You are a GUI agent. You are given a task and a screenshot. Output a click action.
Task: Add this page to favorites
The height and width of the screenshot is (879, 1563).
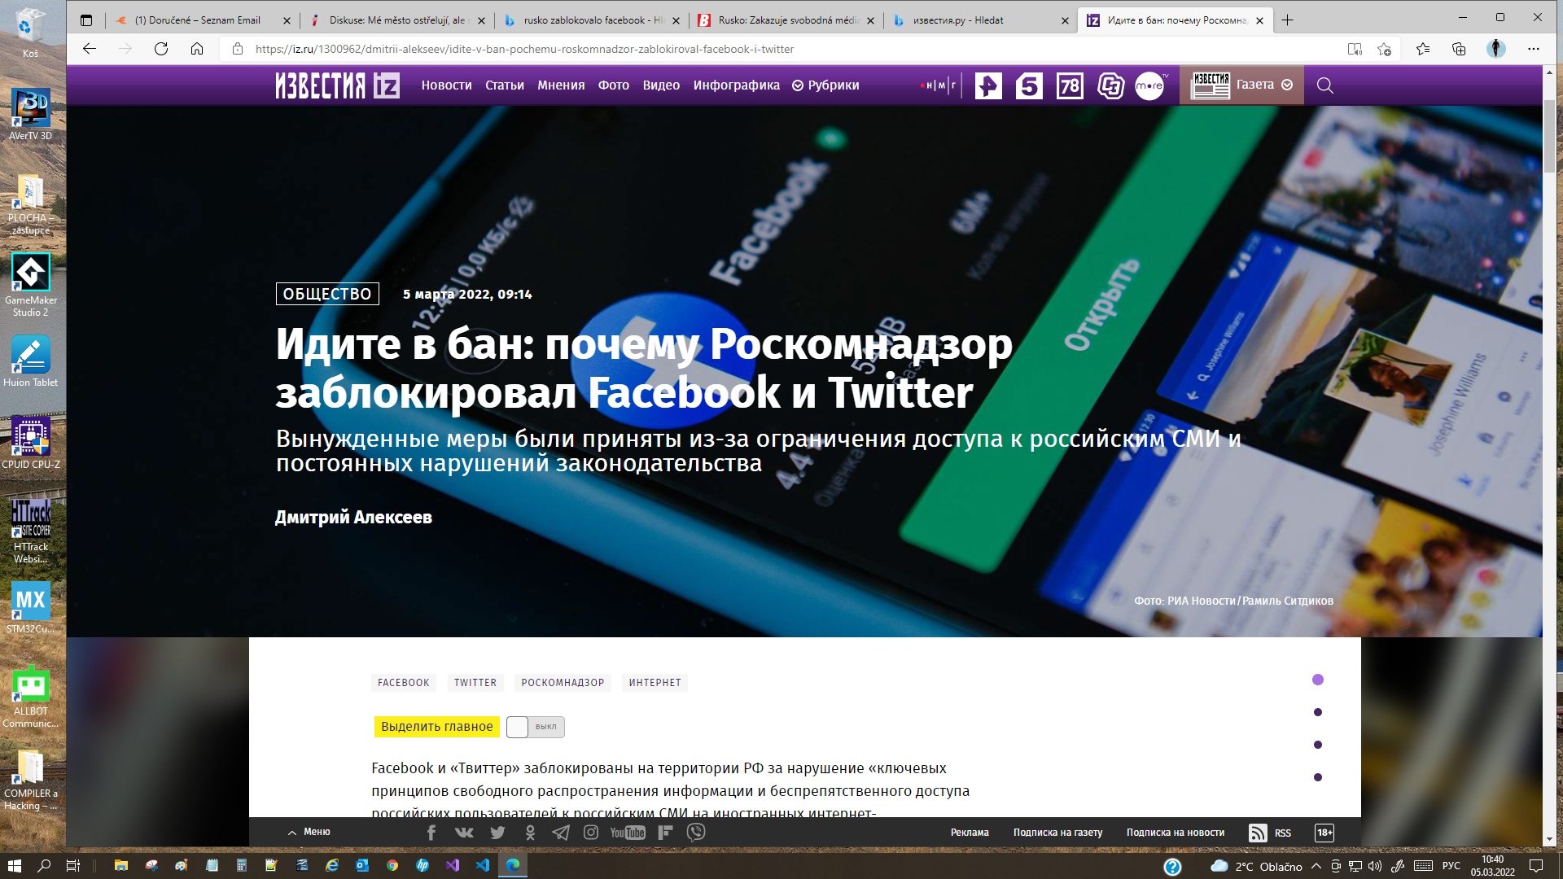(x=1384, y=49)
